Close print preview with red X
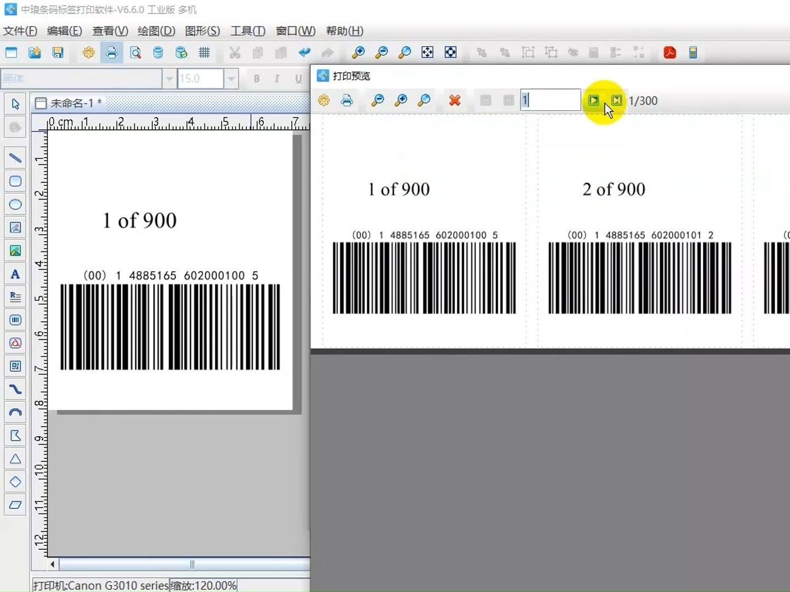 [x=454, y=100]
